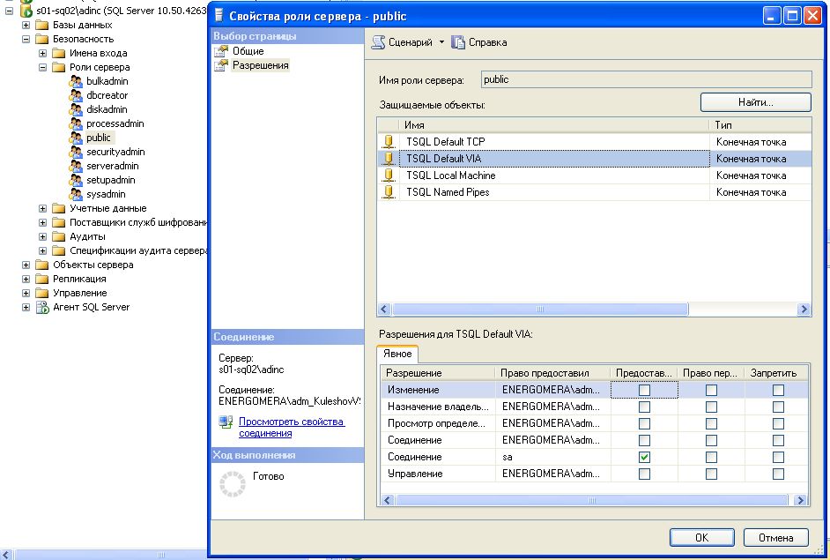The image size is (830, 560).
Task: Click the diskadmin role icon
Action: pos(76,109)
